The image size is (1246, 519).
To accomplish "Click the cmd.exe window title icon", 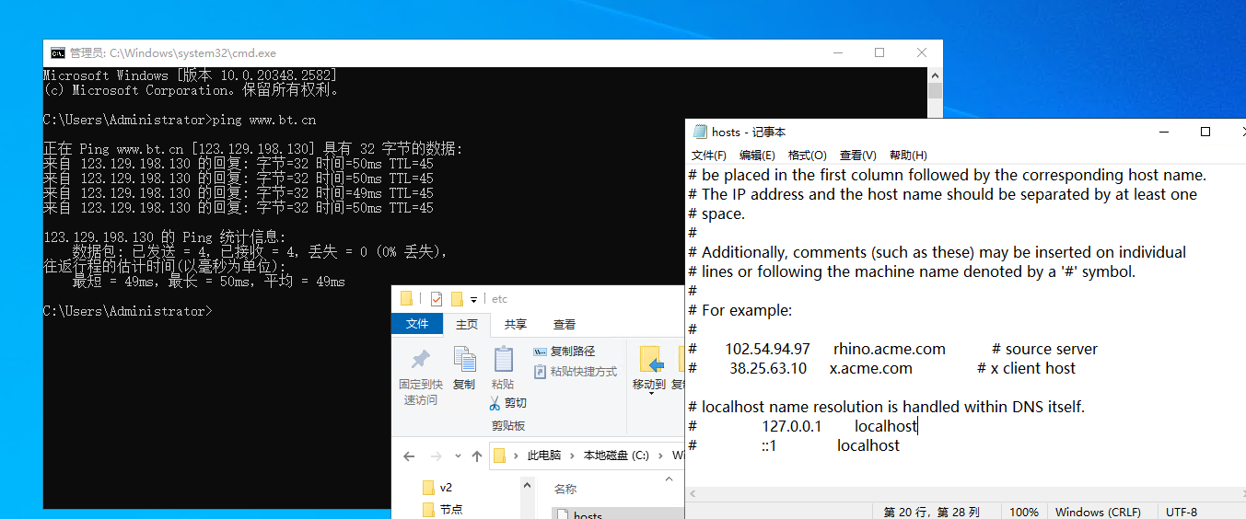I will pos(57,53).
